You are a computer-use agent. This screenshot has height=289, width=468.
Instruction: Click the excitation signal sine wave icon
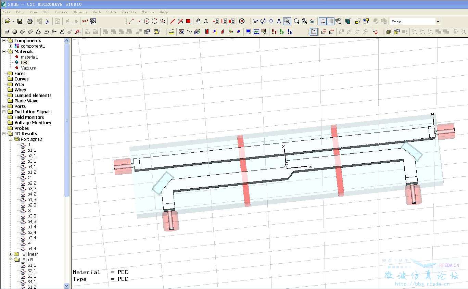(x=189, y=32)
